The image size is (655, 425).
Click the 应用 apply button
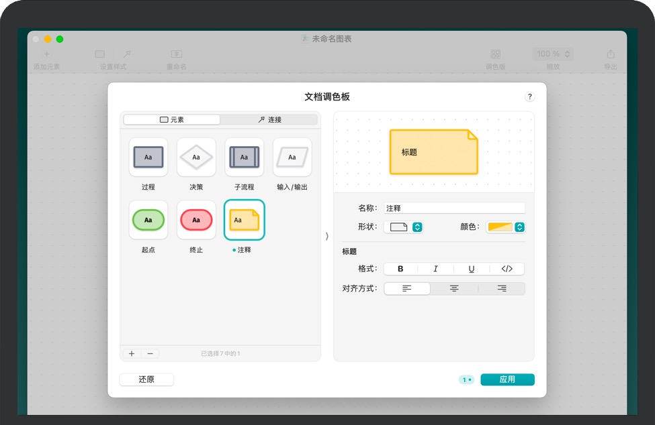click(x=507, y=379)
